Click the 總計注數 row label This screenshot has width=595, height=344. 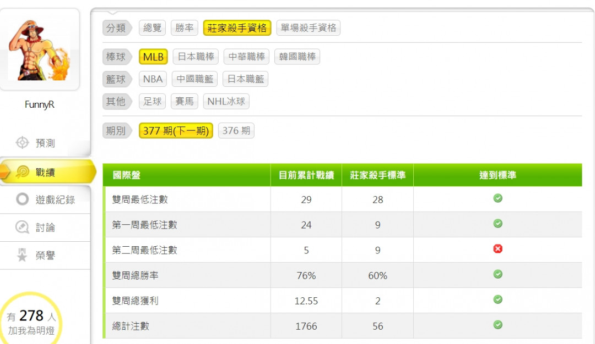tap(131, 326)
